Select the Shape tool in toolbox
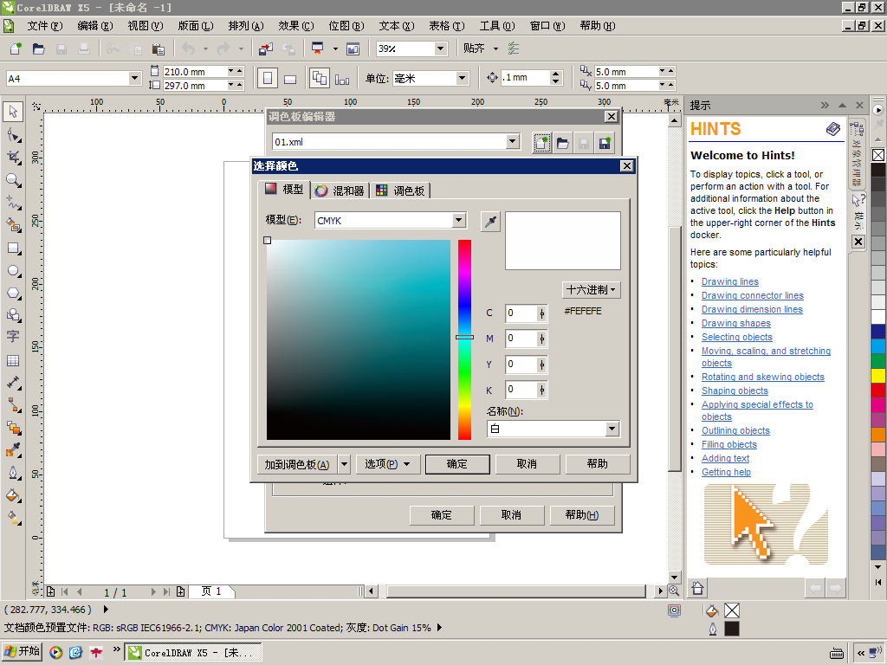 click(x=13, y=134)
